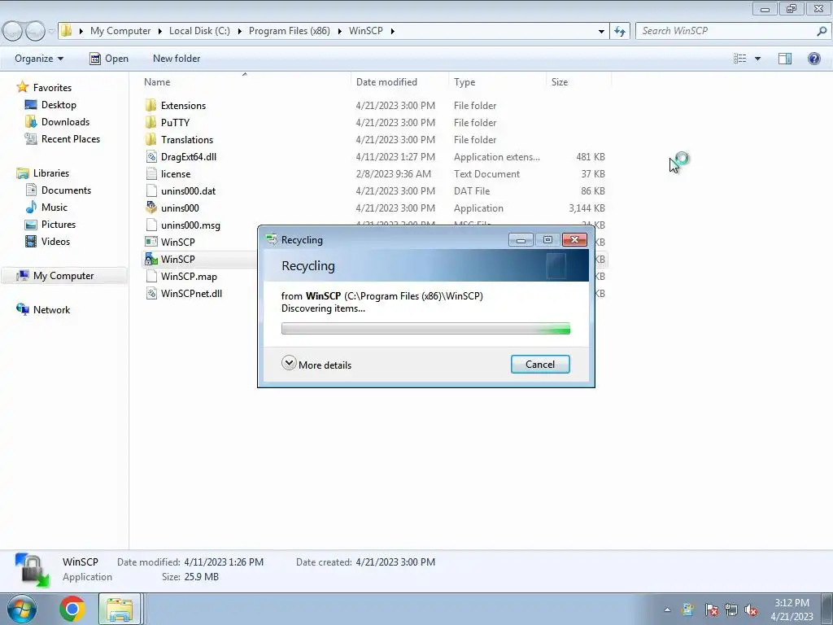Click the network tray icon
Viewport: 833px width, 625px height.
[731, 610]
